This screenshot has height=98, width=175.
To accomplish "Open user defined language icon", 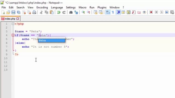I will (123, 12).
